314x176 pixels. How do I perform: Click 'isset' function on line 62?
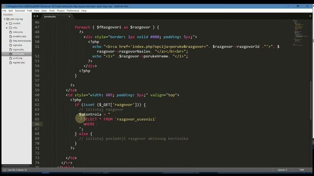coord(89,105)
